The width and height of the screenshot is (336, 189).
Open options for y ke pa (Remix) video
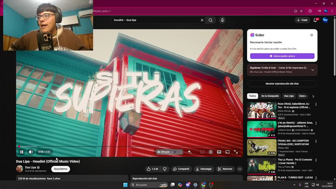point(316,123)
